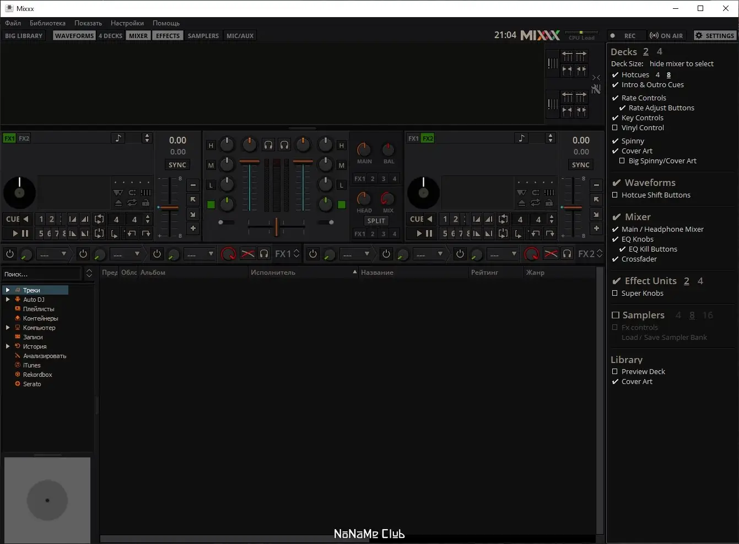
Task: Click the SETTINGS button
Action: click(715, 36)
